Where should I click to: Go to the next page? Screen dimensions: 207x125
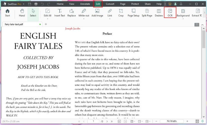pyautogui.click(x=107, y=121)
